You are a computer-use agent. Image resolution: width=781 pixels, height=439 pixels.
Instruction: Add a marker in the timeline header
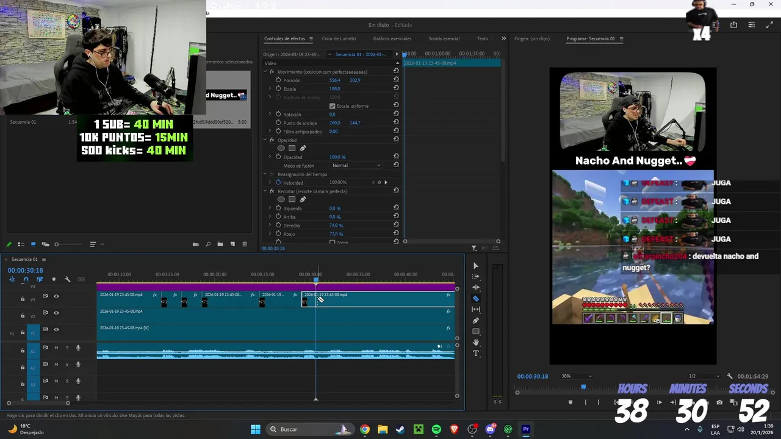(x=54, y=279)
